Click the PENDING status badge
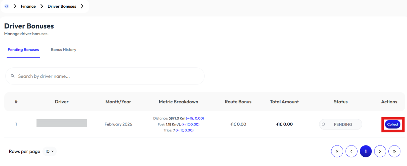The image size is (407, 166). pos(341,124)
